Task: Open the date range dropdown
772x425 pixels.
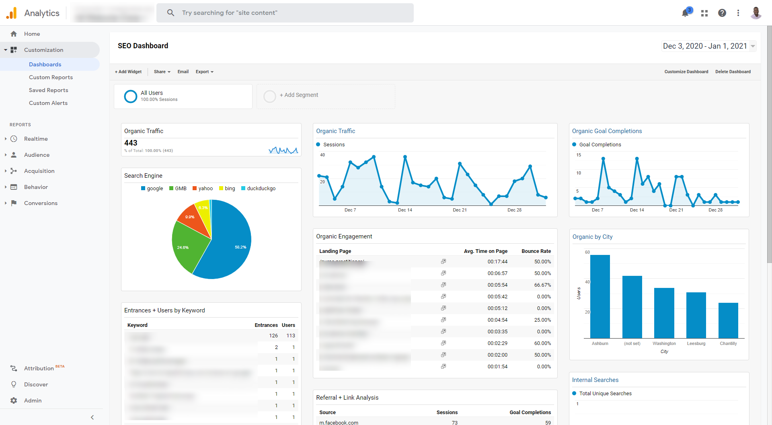Action: click(709, 46)
